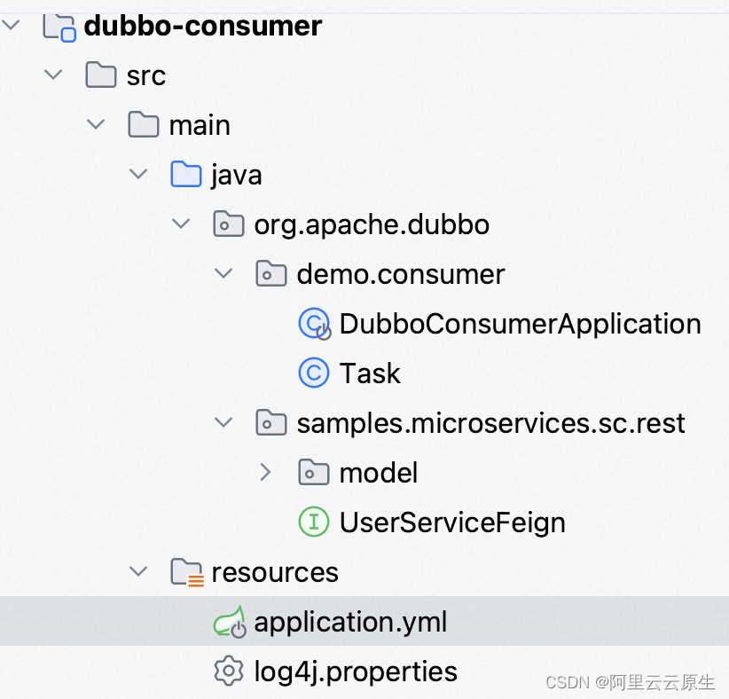Click the UserServiceFeign interface icon
The height and width of the screenshot is (699, 729).
[314, 522]
